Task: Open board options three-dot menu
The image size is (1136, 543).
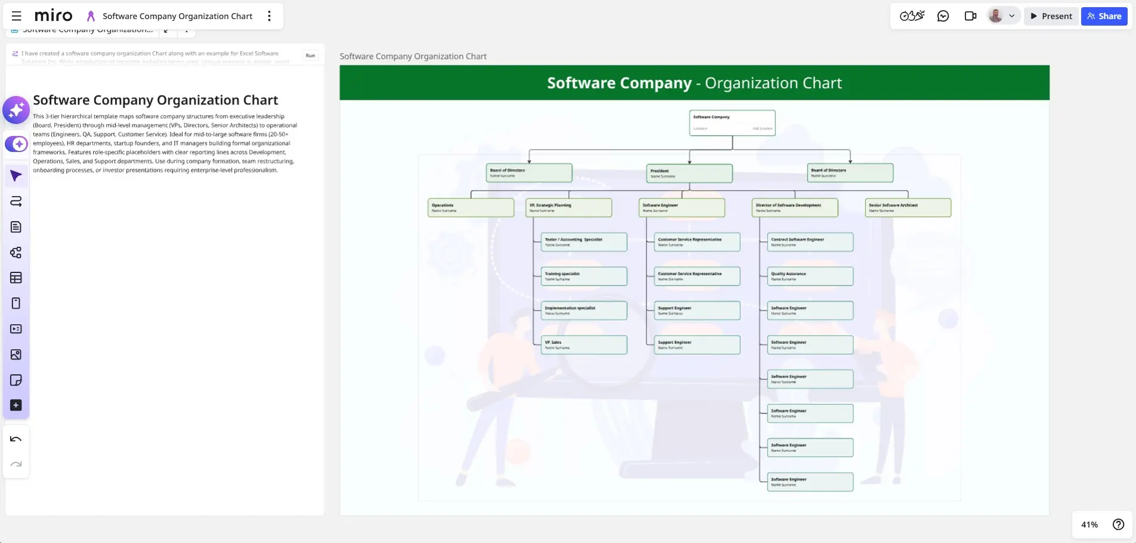Action: click(270, 16)
